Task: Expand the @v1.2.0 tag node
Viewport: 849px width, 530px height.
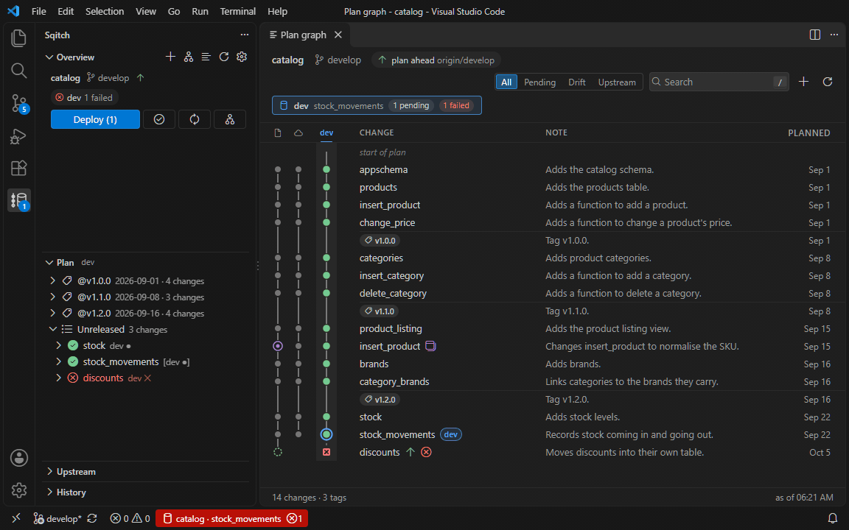Action: [x=52, y=313]
